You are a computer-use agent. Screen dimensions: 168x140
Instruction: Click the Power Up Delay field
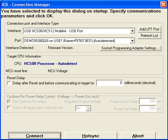tap(148, 108)
